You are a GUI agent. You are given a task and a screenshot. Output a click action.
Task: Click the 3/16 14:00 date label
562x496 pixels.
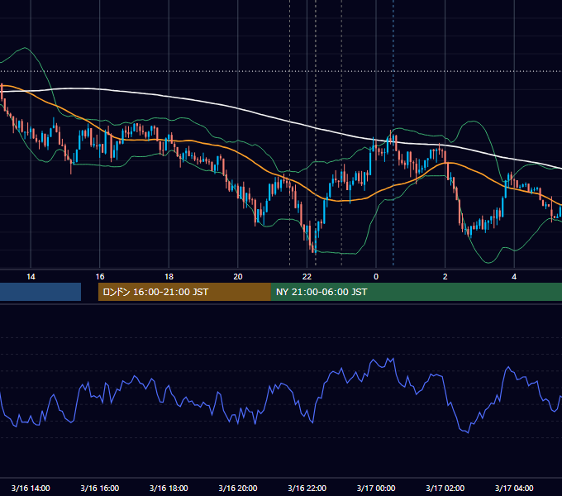(31, 488)
